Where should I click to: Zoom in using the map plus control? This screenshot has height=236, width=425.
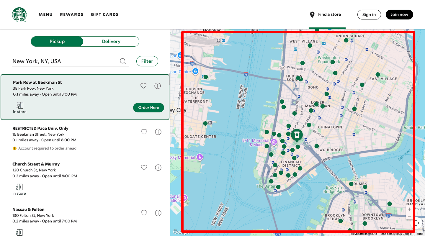pyautogui.click(x=409, y=209)
